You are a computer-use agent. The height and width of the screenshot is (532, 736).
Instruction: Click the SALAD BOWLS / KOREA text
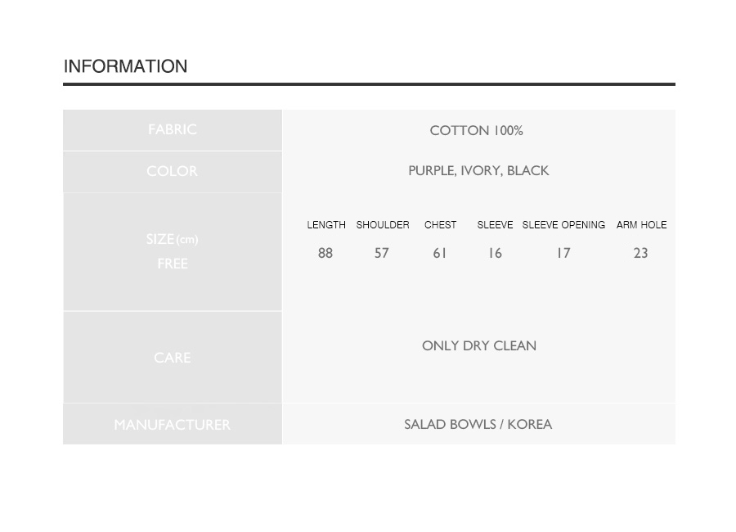(x=478, y=425)
